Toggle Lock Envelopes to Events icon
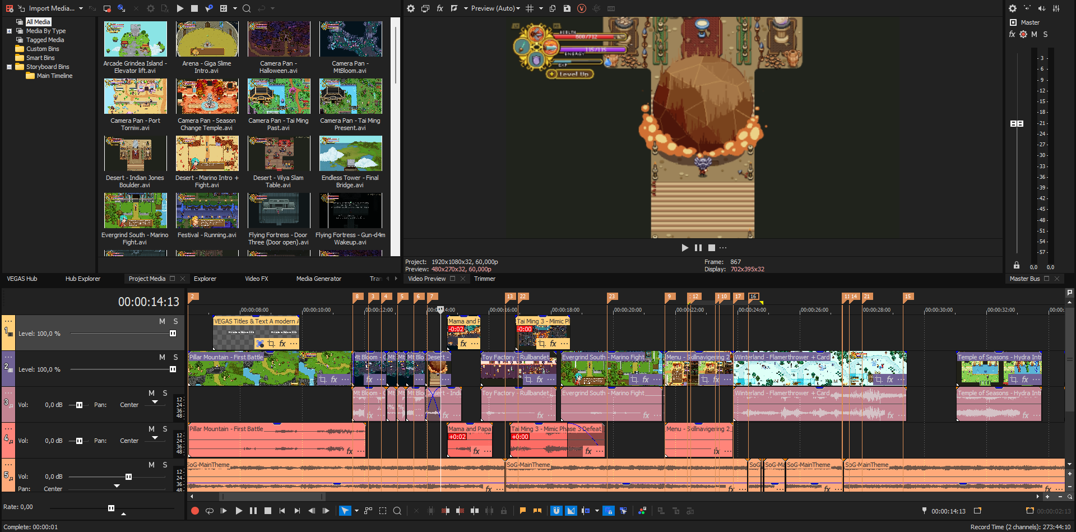The height and width of the screenshot is (532, 1076). click(x=609, y=511)
